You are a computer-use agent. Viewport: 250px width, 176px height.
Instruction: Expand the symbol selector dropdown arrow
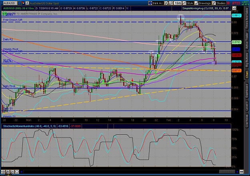click(19, 3)
